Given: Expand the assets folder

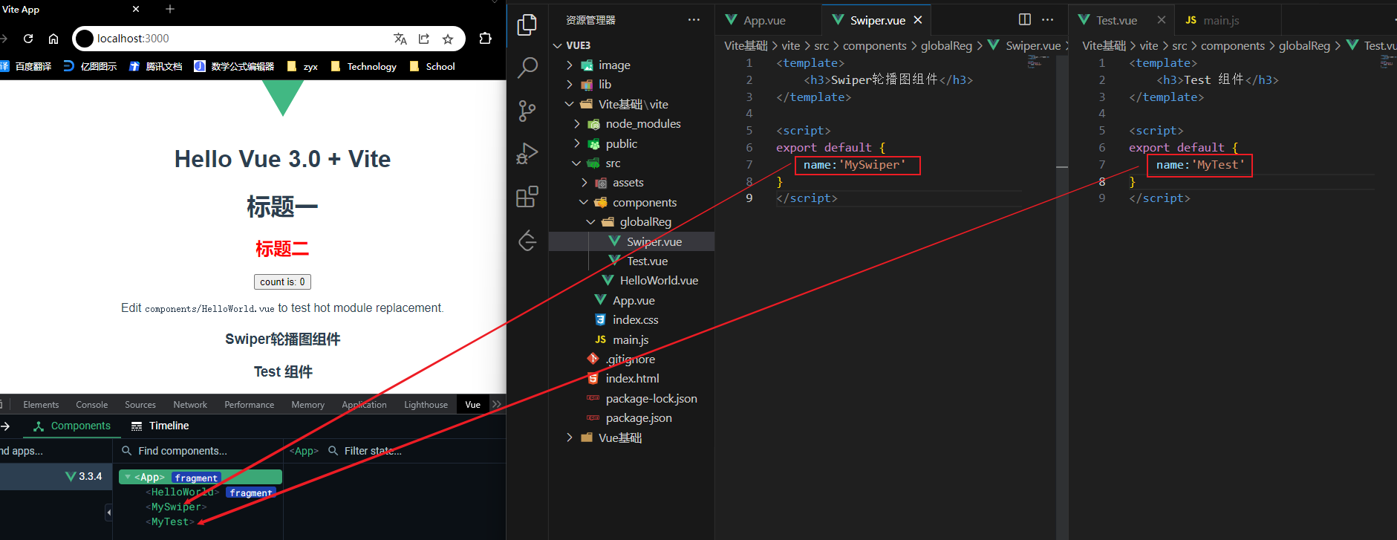Looking at the screenshot, I should (584, 183).
